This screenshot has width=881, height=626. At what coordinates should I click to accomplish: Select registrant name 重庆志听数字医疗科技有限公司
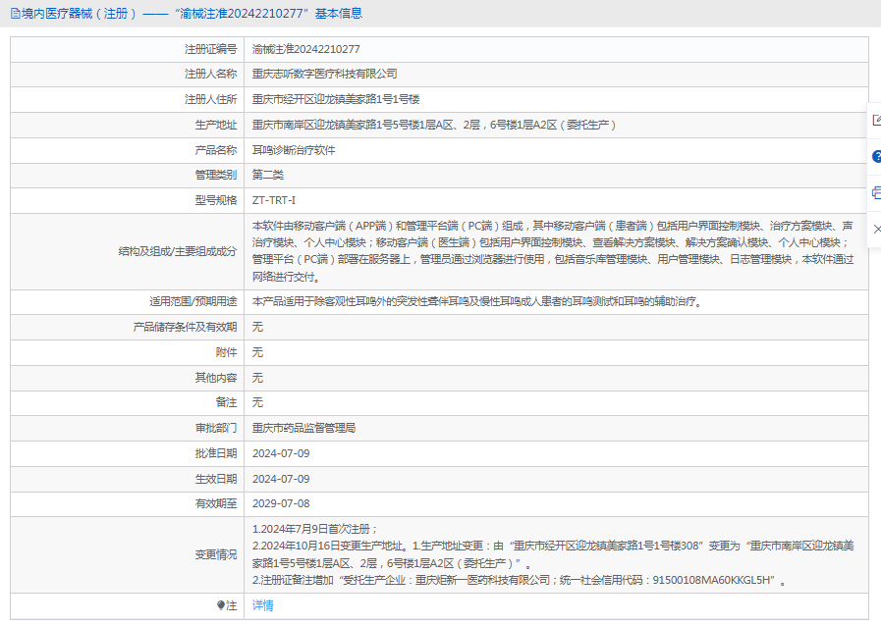[x=324, y=75]
